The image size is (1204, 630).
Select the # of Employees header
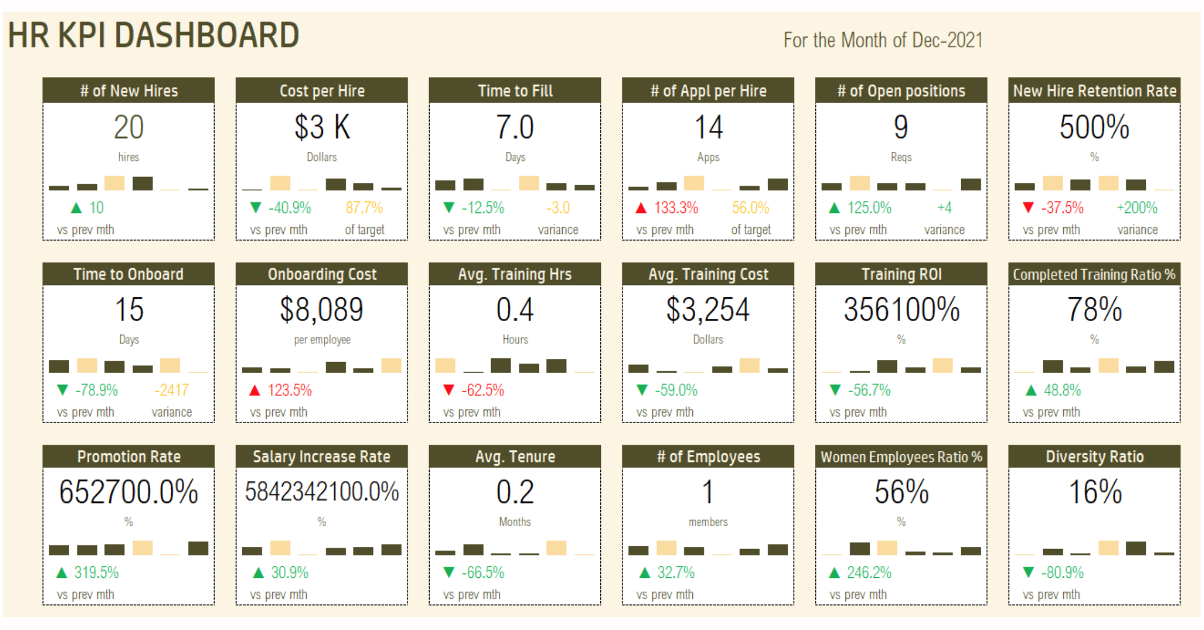(708, 456)
